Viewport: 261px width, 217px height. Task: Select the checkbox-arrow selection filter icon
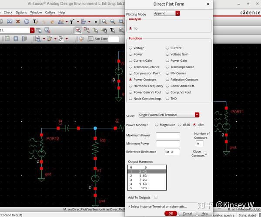pyautogui.click(x=78, y=30)
